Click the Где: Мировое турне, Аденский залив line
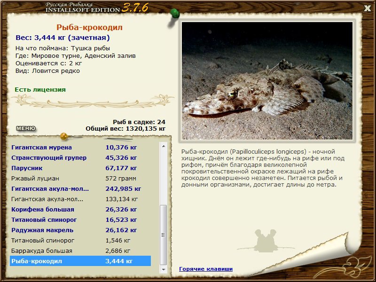The image size is (376, 282). click(x=76, y=55)
